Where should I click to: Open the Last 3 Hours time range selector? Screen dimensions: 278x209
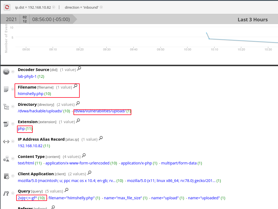coord(252,19)
